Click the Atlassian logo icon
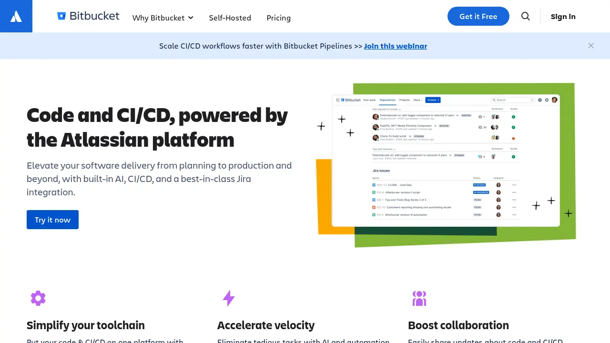This screenshot has height=343, width=610. [x=16, y=16]
